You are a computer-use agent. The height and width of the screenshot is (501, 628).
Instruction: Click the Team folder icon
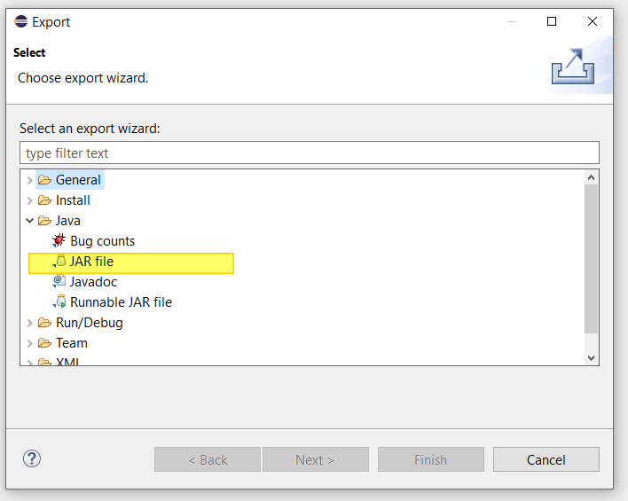click(x=44, y=343)
